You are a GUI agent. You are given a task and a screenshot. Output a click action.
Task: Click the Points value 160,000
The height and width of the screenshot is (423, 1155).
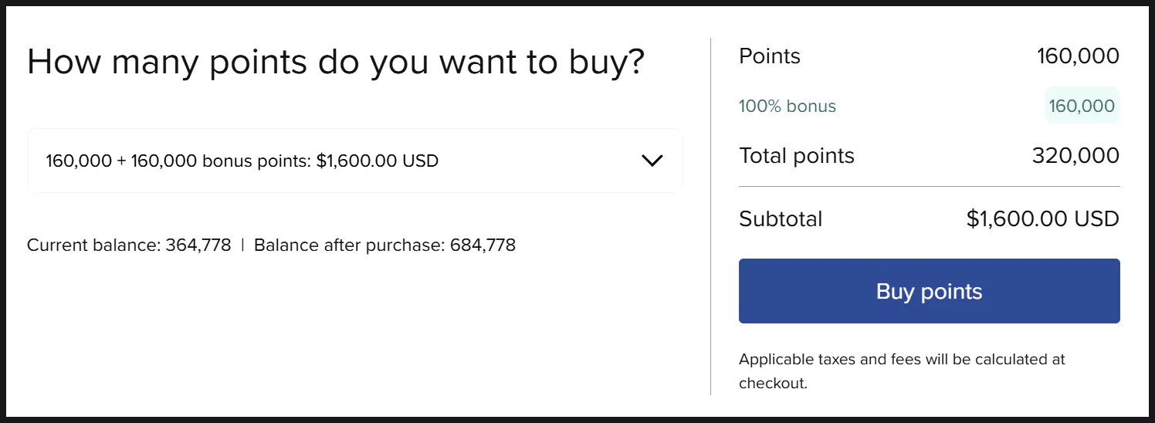coord(1078,56)
